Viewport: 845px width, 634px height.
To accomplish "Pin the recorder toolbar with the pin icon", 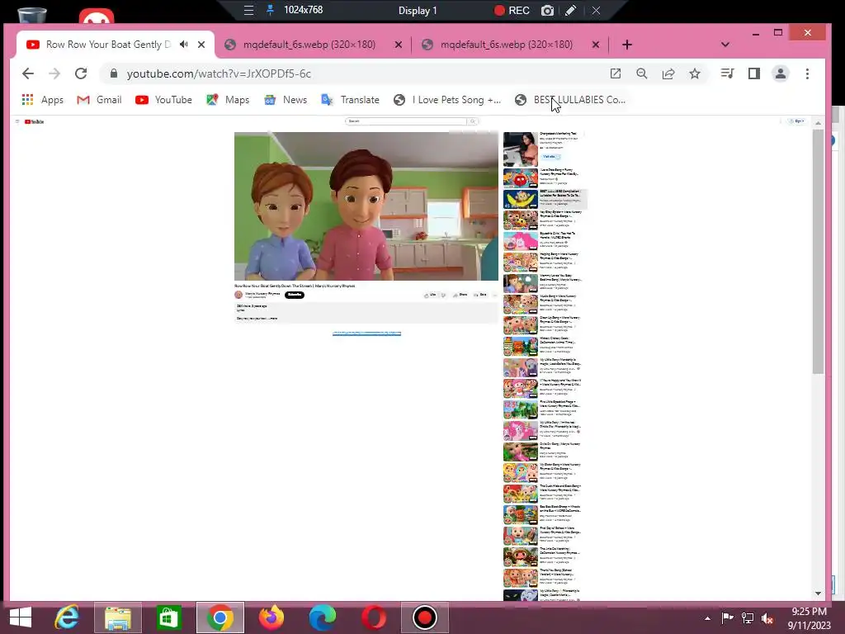I will point(270,10).
